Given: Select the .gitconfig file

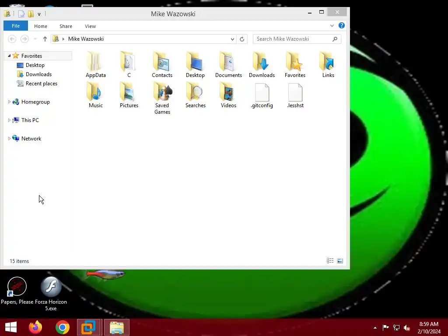Looking at the screenshot, I should [x=262, y=95].
